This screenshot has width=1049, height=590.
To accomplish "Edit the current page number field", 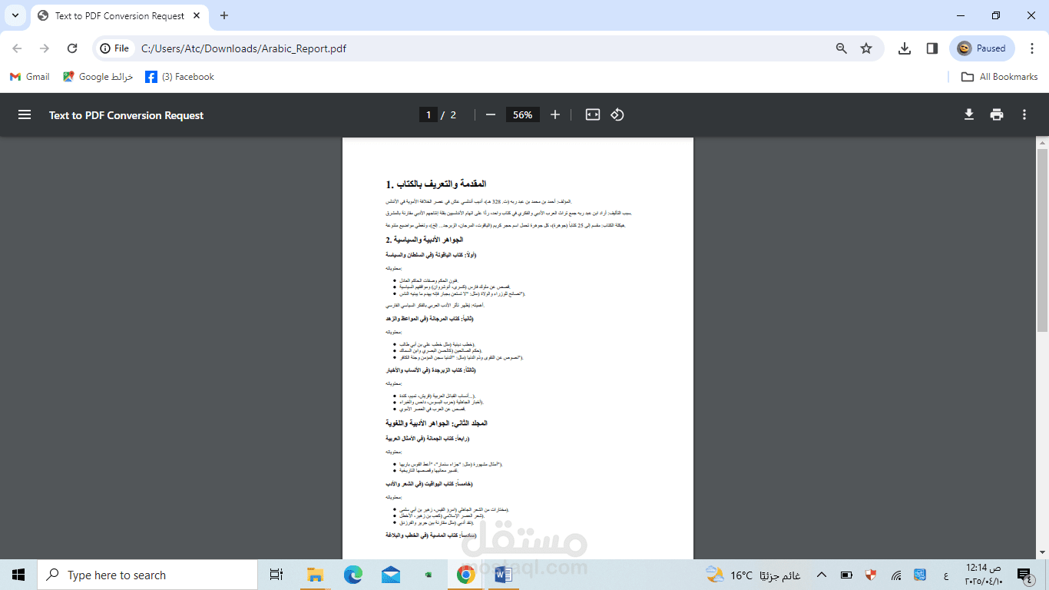I will click(429, 114).
